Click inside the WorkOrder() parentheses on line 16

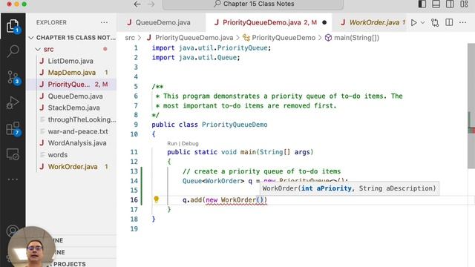point(261,200)
